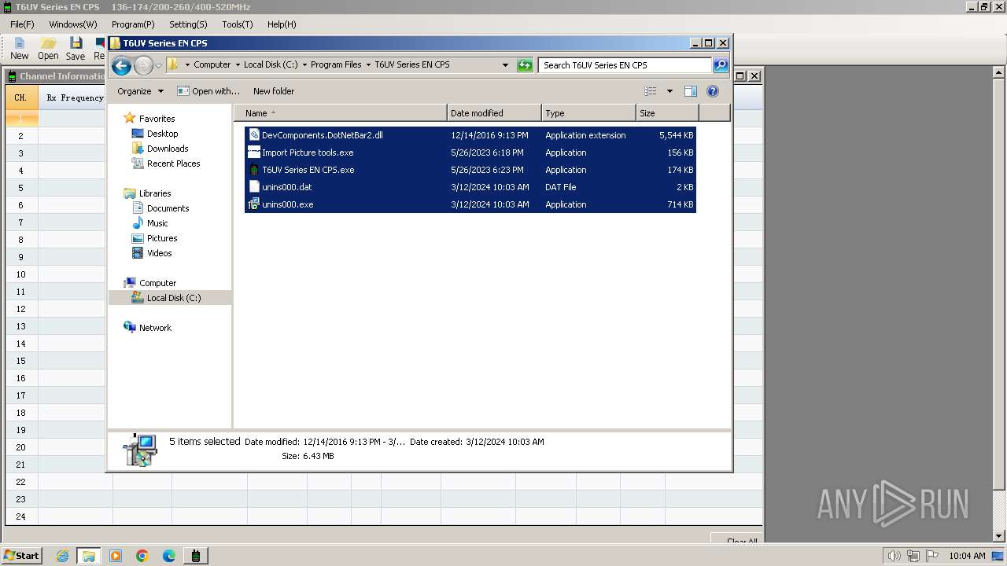Viewport: 1007px width, 566px height.
Task: Open the Videos library
Action: [x=159, y=253]
